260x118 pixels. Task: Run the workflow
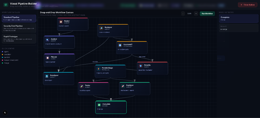click(x=207, y=14)
